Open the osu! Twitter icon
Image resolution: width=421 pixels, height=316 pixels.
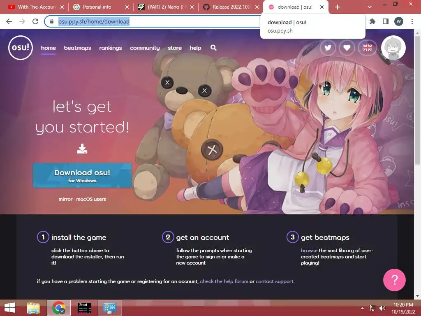[328, 48]
